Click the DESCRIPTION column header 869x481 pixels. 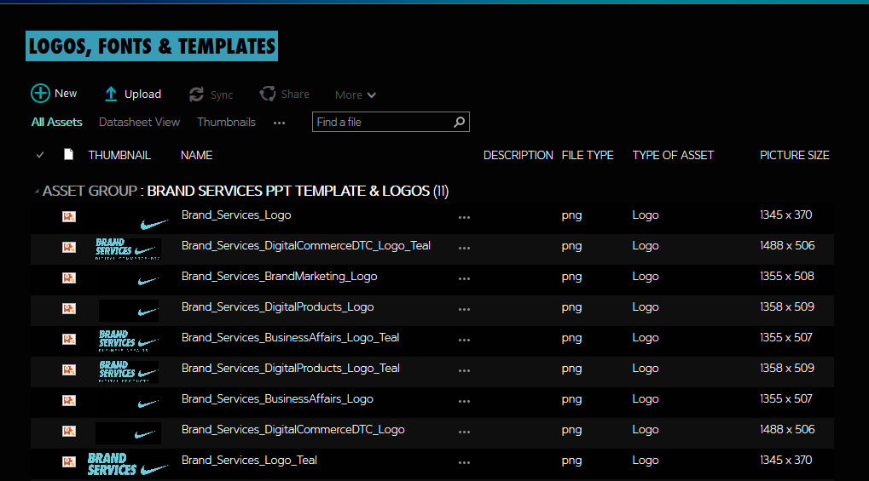519,155
